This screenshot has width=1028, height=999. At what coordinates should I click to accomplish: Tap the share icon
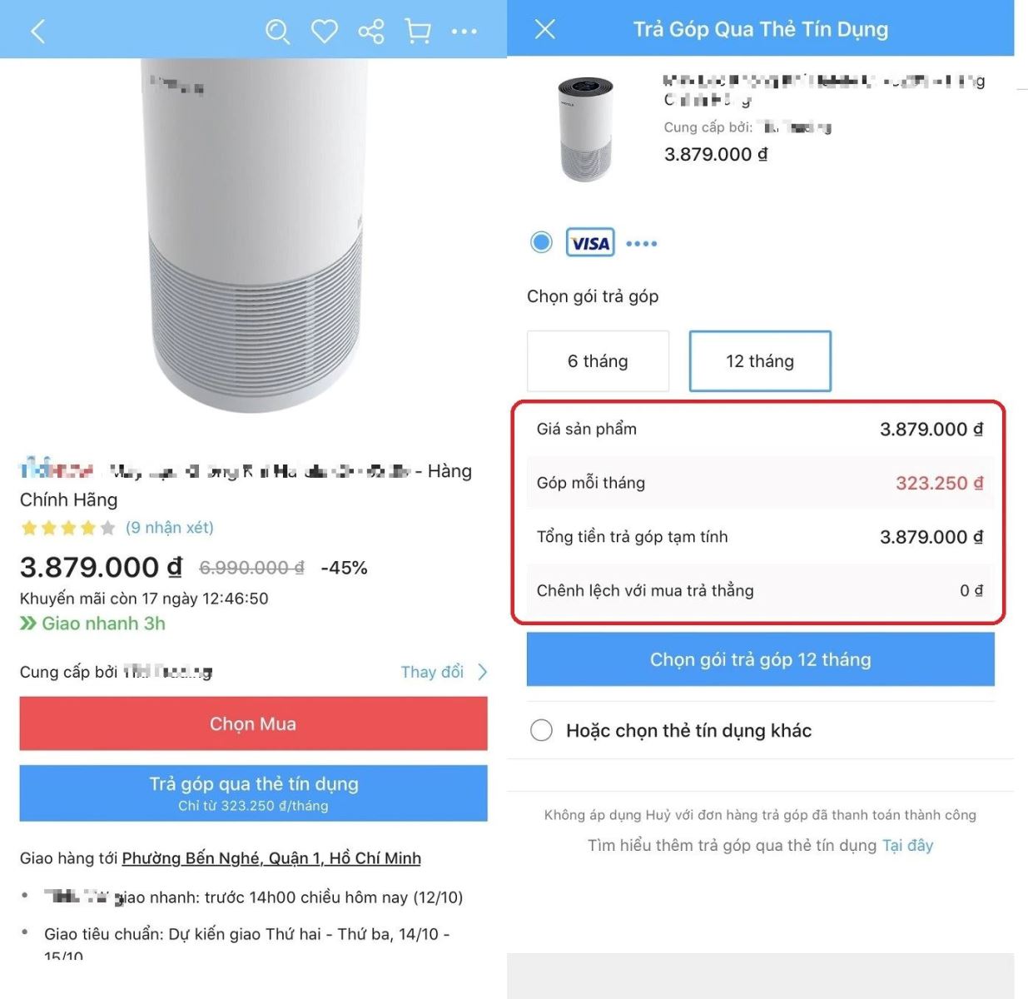tap(371, 32)
